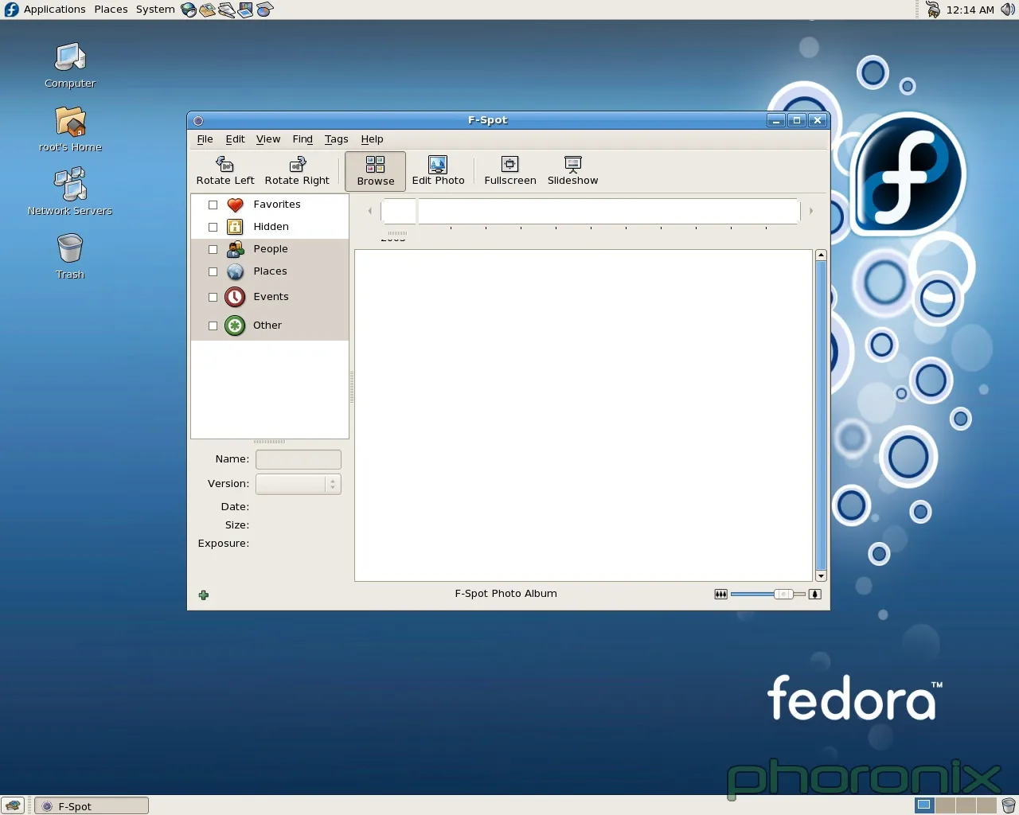
Task: Click the timeline left arrow
Action: coord(369,211)
